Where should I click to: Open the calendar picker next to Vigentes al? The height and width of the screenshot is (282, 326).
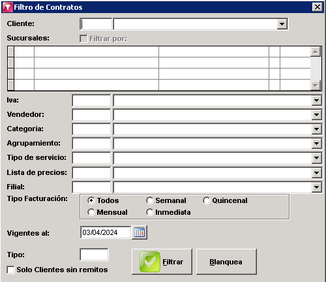pyautogui.click(x=140, y=232)
